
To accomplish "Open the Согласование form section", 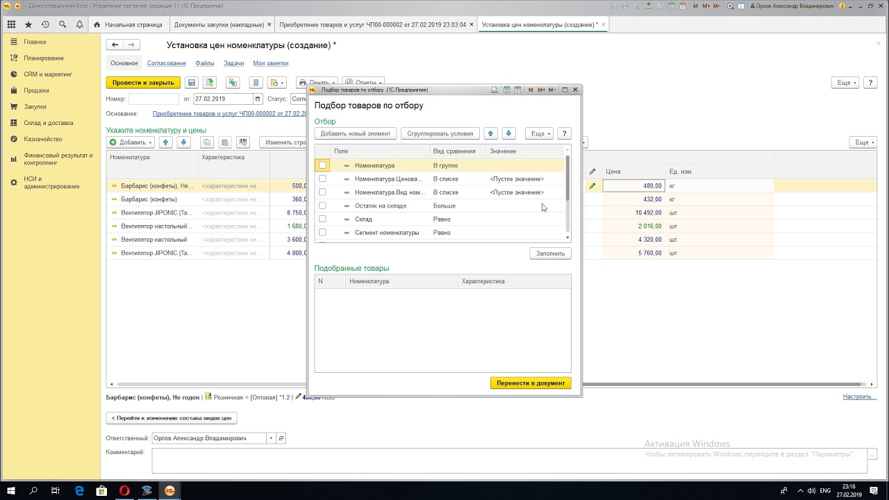I will tap(167, 63).
